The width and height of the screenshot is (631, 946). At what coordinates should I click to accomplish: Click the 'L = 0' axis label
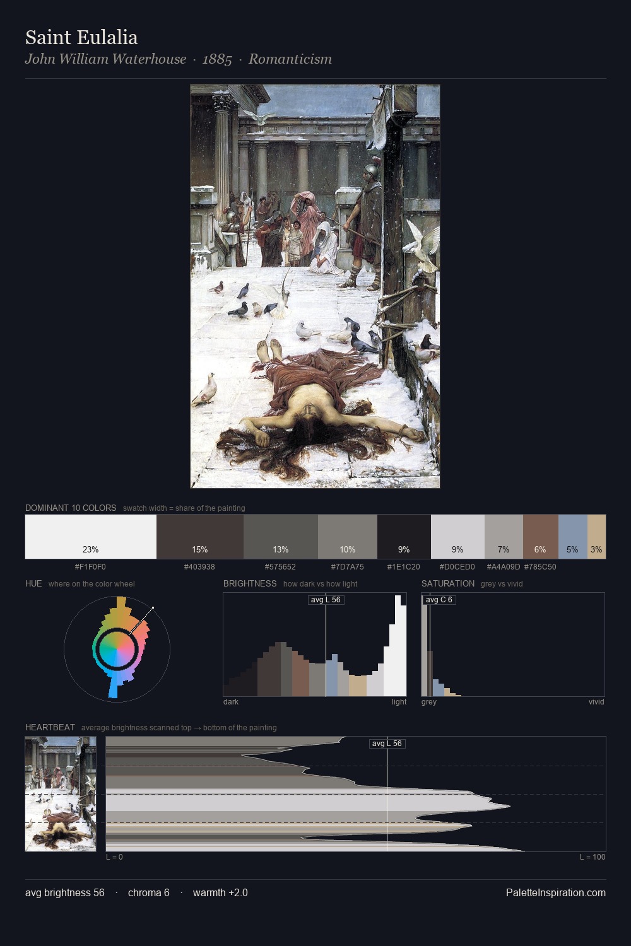click(114, 857)
